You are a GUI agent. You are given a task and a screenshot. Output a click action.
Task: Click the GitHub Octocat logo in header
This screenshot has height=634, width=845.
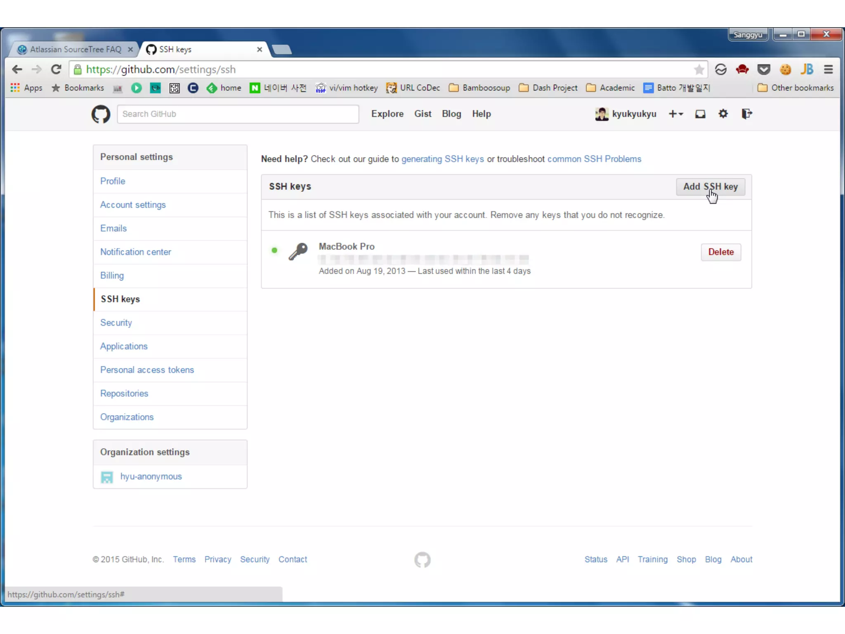[x=101, y=114]
